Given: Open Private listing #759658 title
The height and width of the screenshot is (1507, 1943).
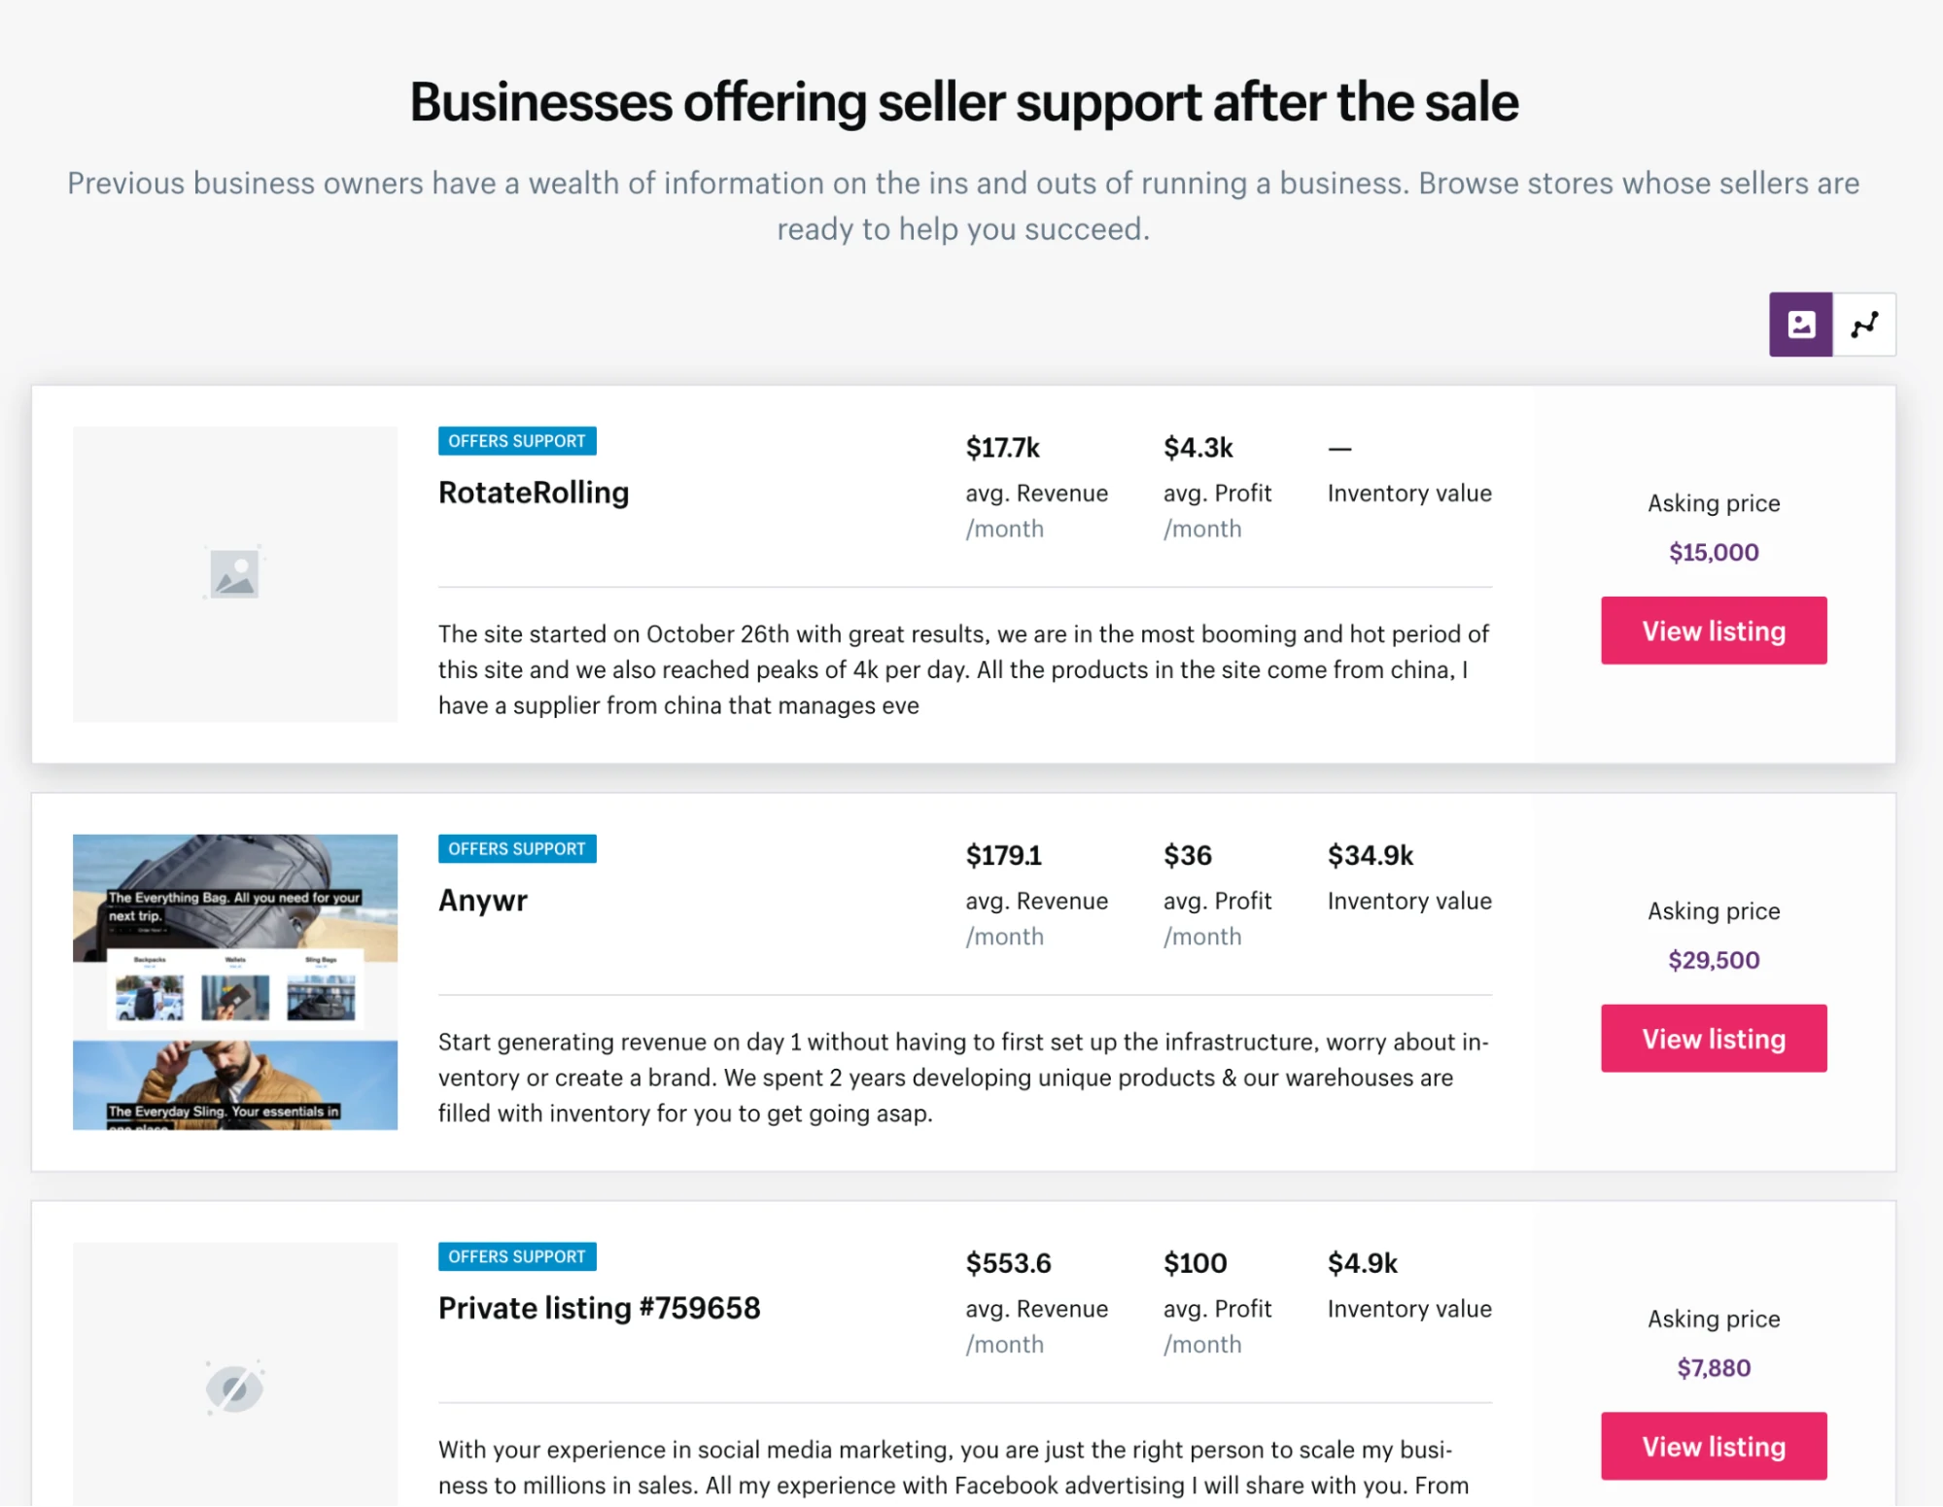Looking at the screenshot, I should 599,1308.
